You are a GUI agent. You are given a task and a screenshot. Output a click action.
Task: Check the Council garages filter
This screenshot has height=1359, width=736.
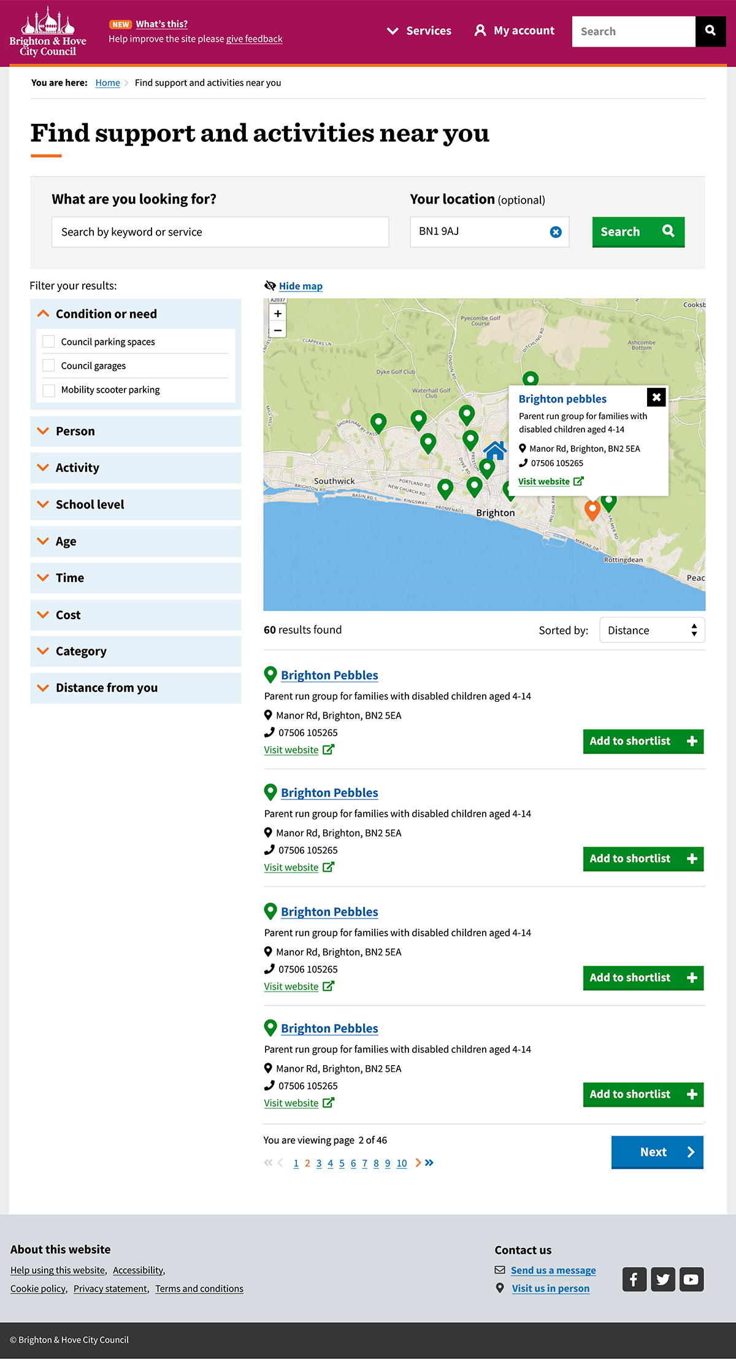point(48,366)
